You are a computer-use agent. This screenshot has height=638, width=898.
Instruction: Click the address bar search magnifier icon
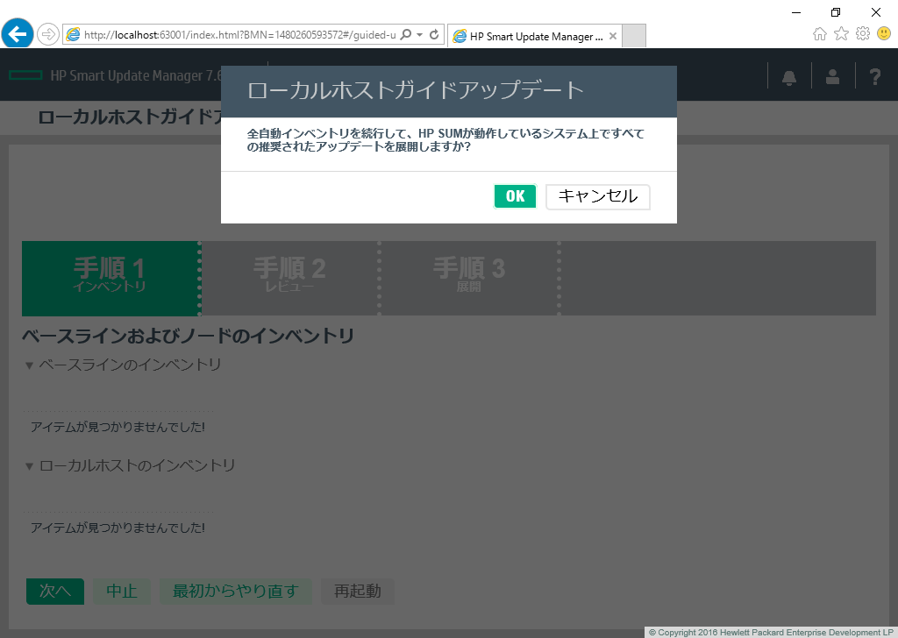pos(405,34)
